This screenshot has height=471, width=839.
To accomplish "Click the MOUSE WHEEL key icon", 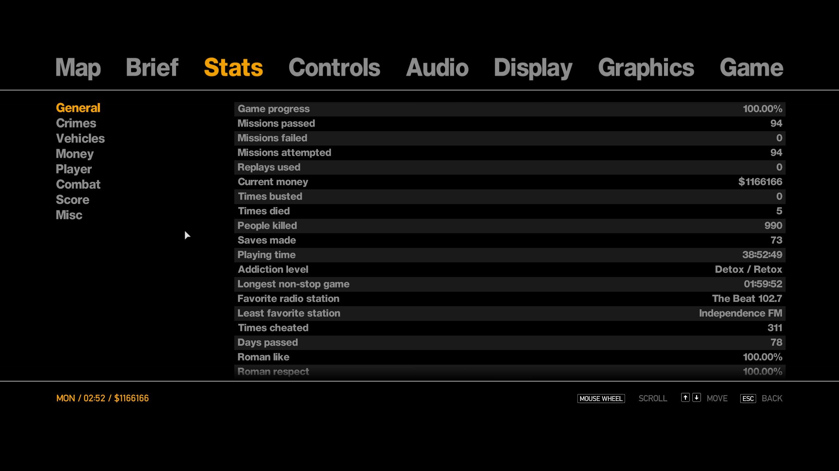I will pos(601,398).
